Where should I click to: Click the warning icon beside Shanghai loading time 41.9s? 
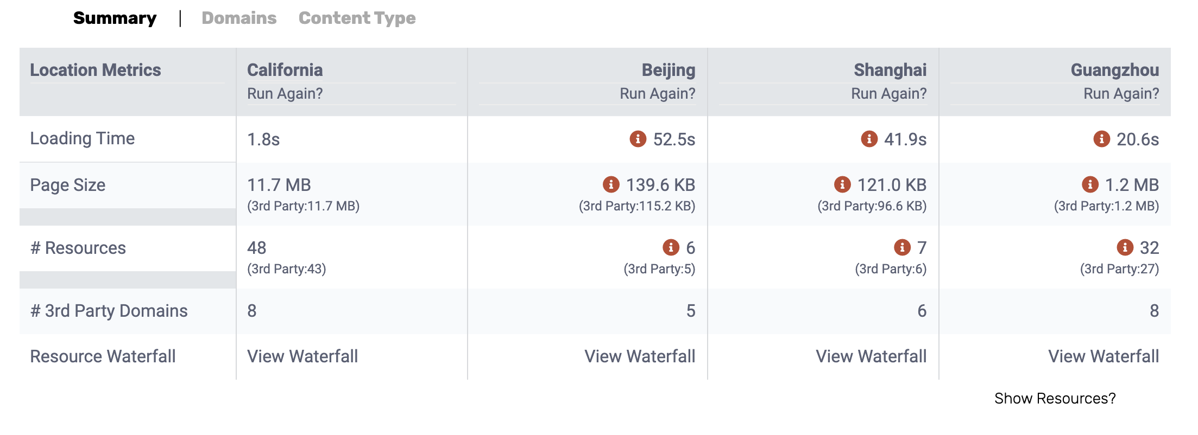[869, 139]
